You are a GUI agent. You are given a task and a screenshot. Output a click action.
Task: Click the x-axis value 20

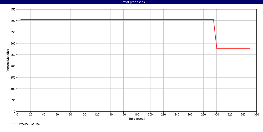tap(31, 114)
